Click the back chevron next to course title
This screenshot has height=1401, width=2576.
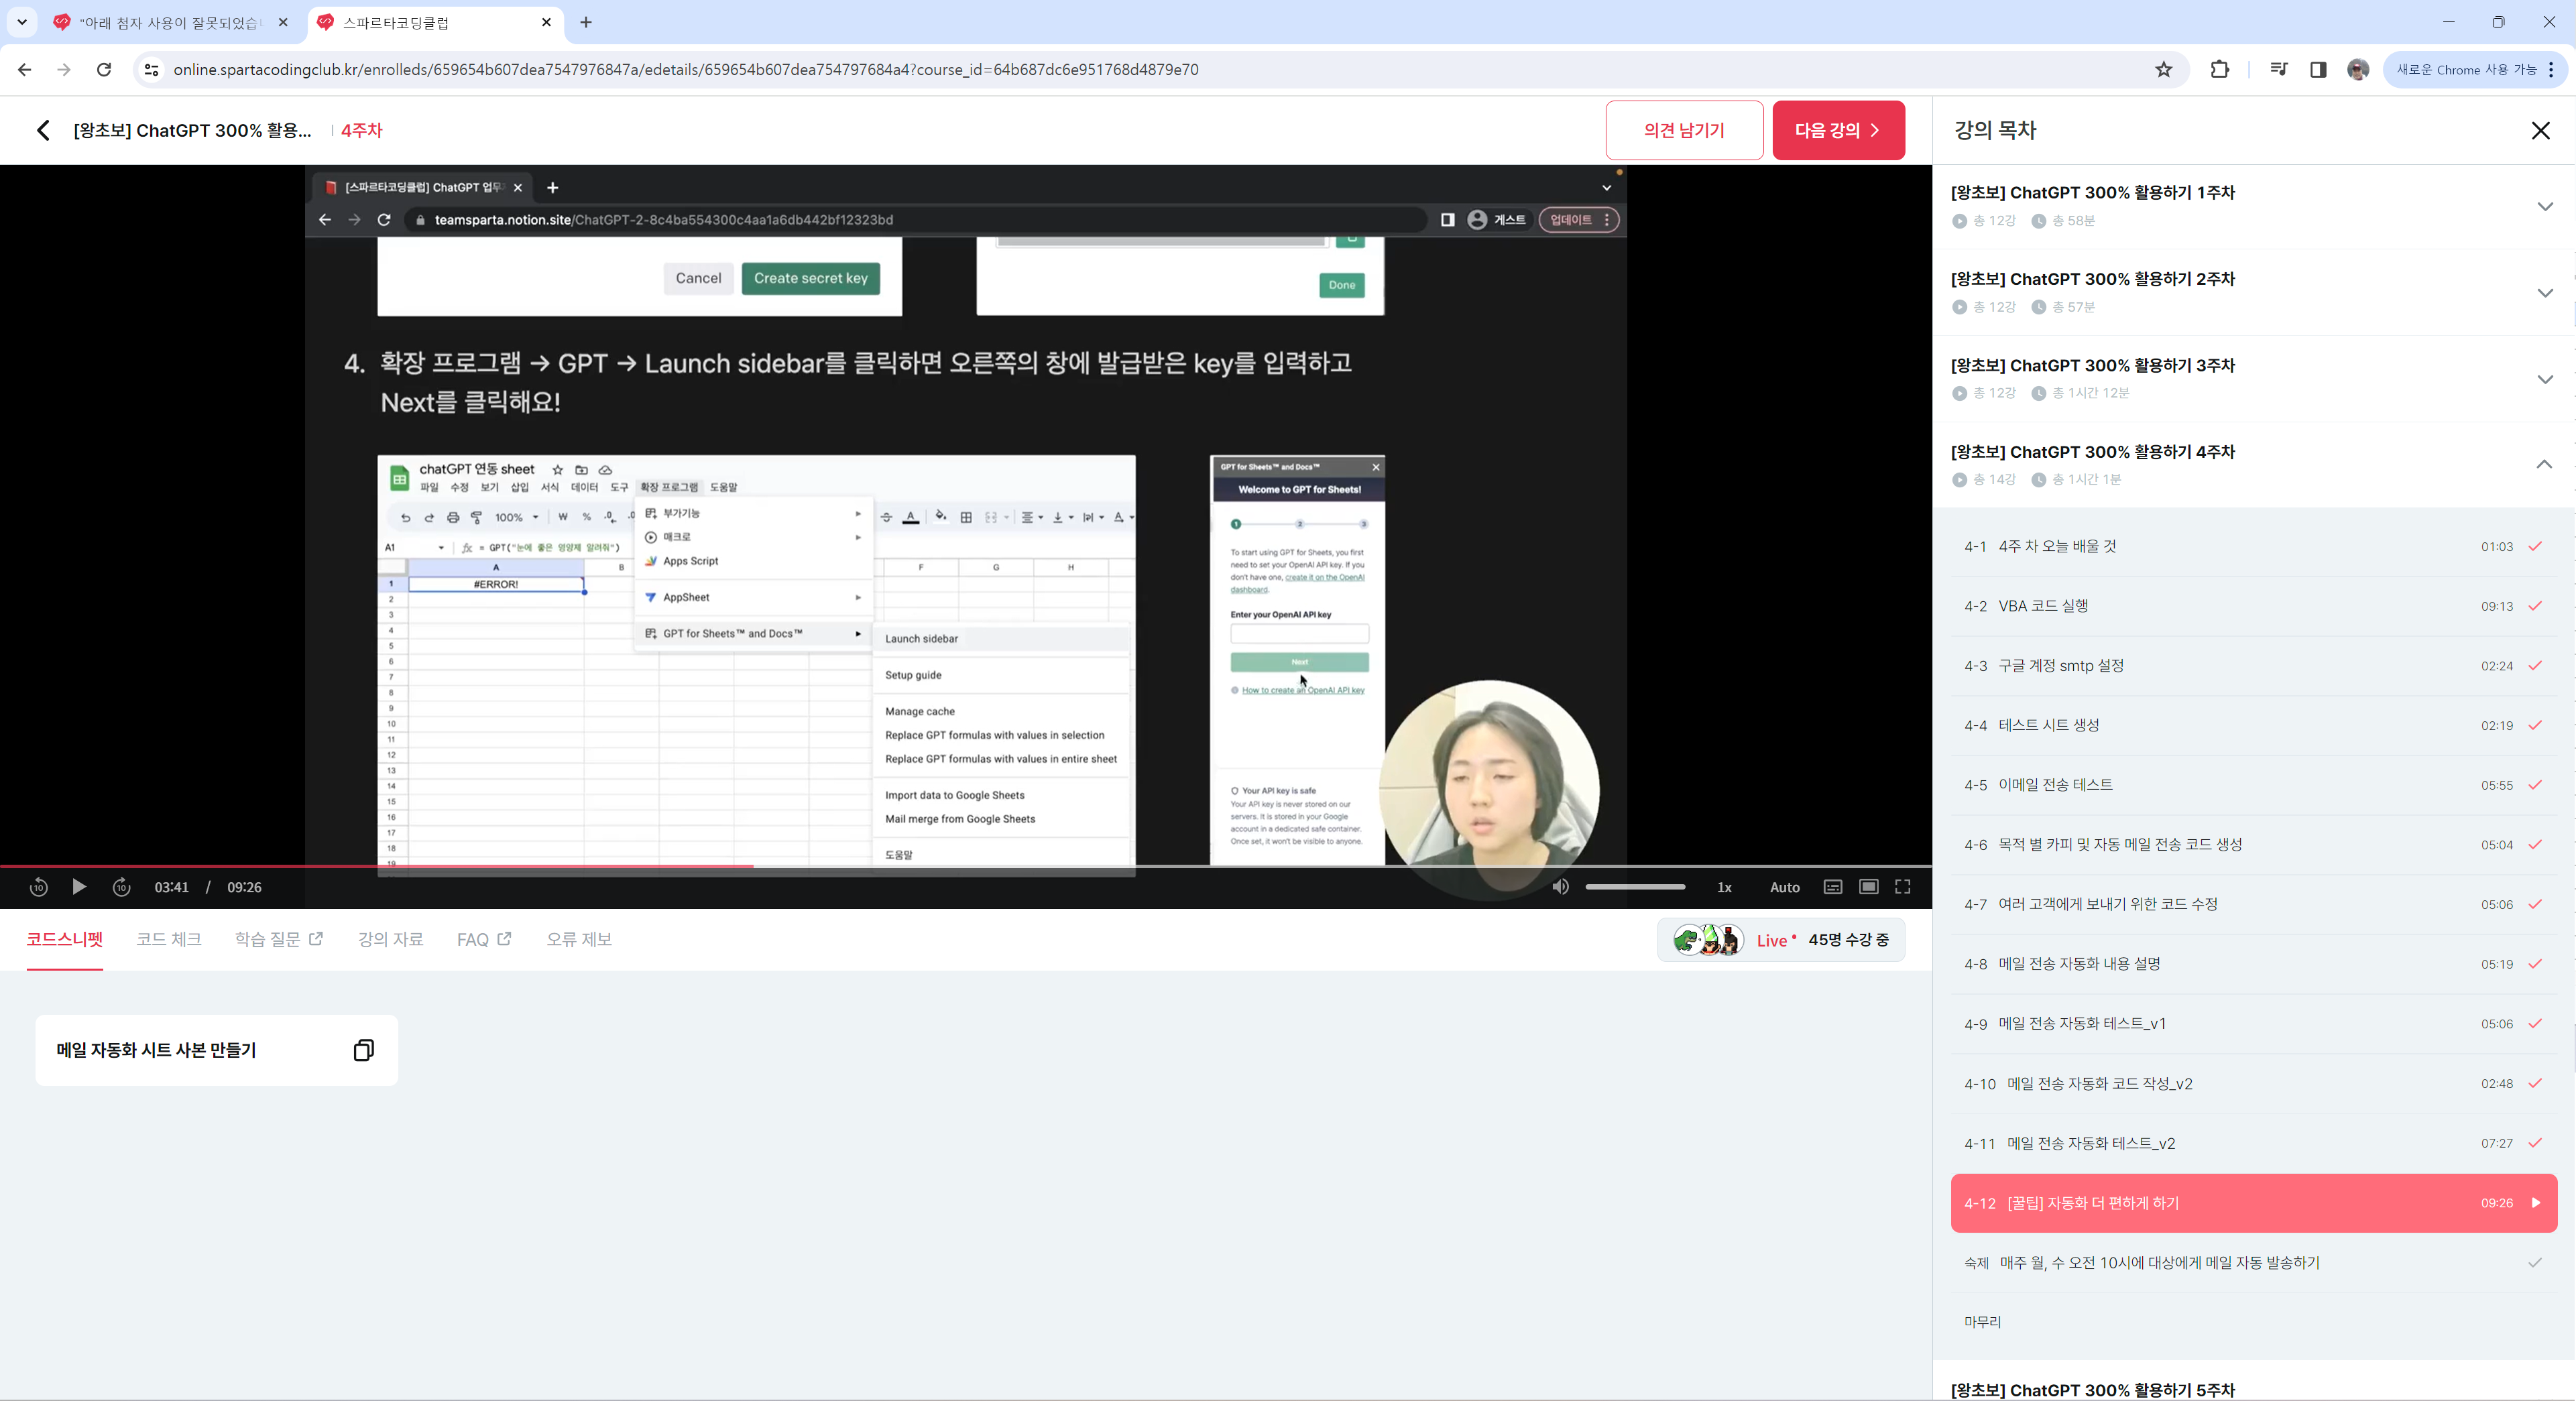[43, 130]
